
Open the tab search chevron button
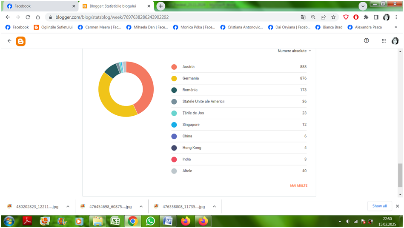pos(363,6)
